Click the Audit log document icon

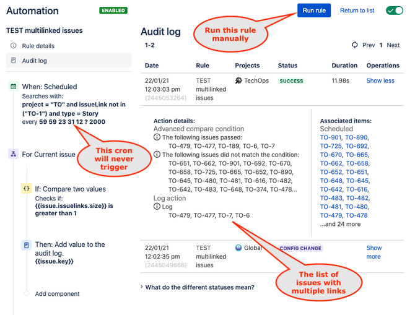[13, 60]
